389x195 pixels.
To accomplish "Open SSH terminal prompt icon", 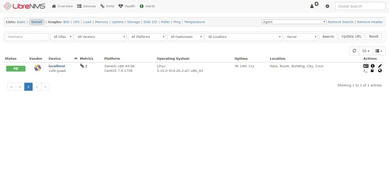I will coord(366,71).
